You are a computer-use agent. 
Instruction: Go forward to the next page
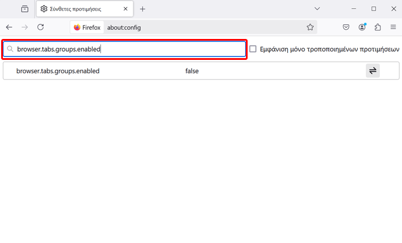pos(24,27)
